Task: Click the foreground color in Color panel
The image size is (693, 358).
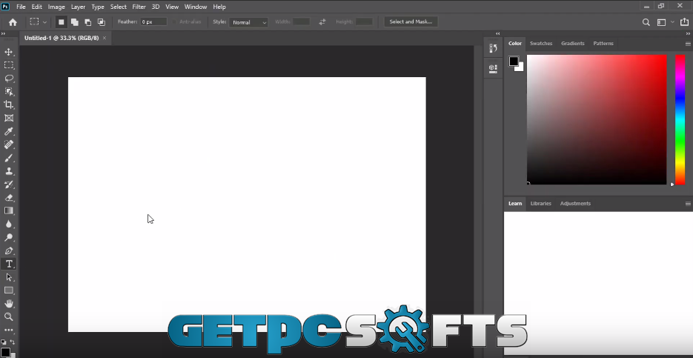Action: 513,62
